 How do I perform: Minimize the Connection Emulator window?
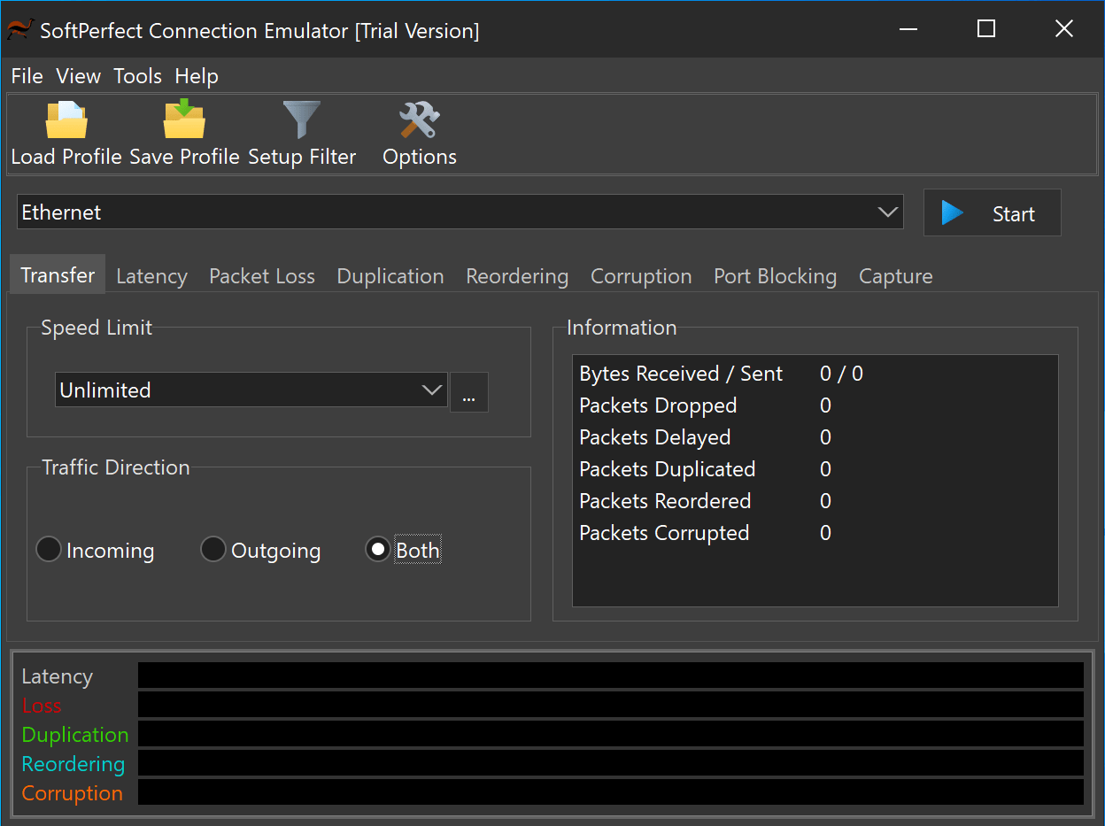(908, 29)
